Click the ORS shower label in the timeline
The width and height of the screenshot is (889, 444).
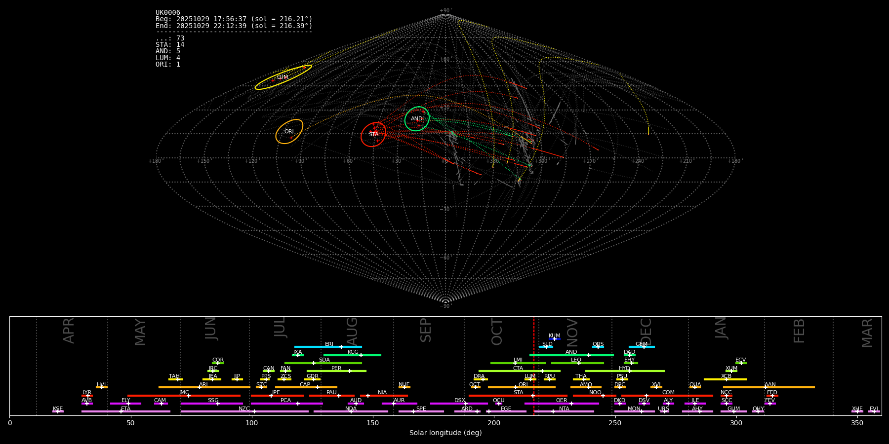tap(598, 344)
